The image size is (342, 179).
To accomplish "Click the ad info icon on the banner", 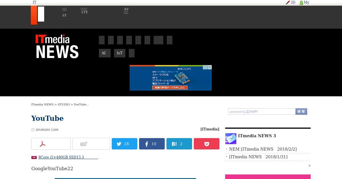I will (205, 67).
